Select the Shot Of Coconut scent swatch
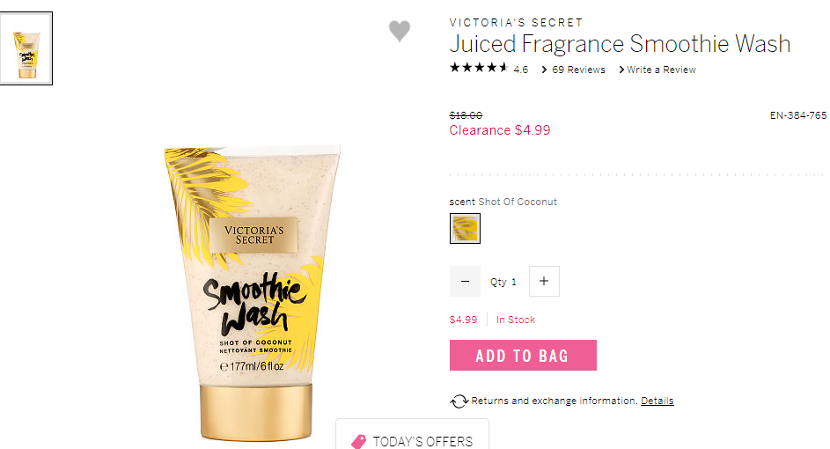The height and width of the screenshot is (449, 830). point(465,228)
